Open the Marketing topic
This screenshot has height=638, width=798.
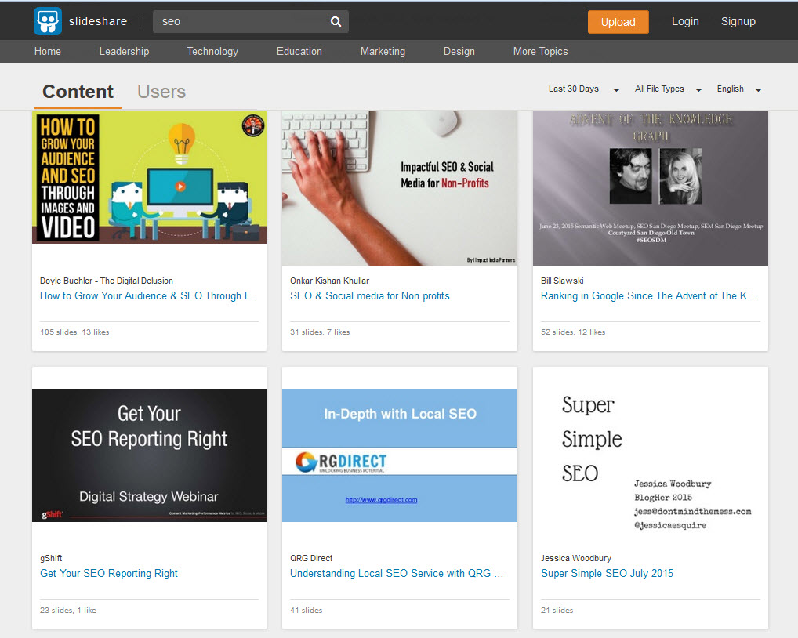pos(383,52)
